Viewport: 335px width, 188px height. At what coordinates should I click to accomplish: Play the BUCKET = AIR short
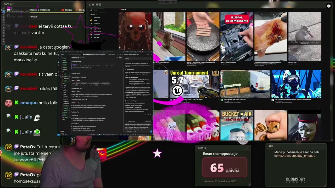237,125
